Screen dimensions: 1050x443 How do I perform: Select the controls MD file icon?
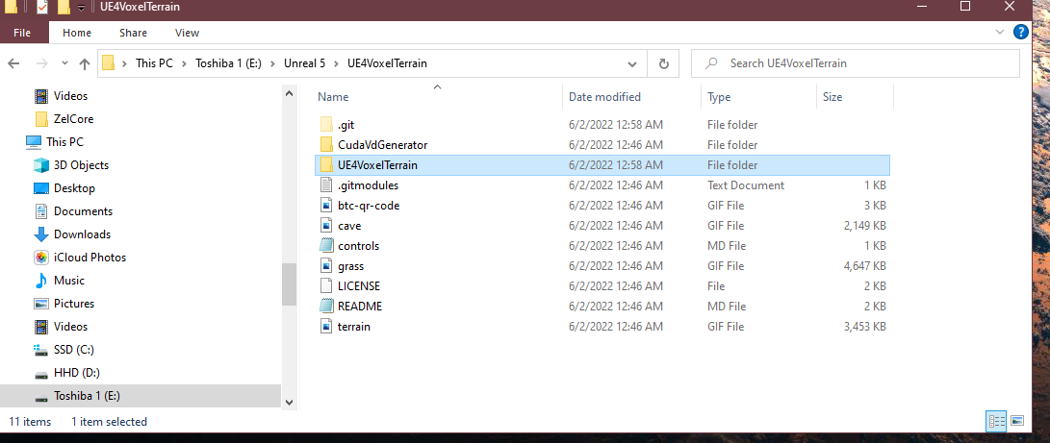point(326,246)
